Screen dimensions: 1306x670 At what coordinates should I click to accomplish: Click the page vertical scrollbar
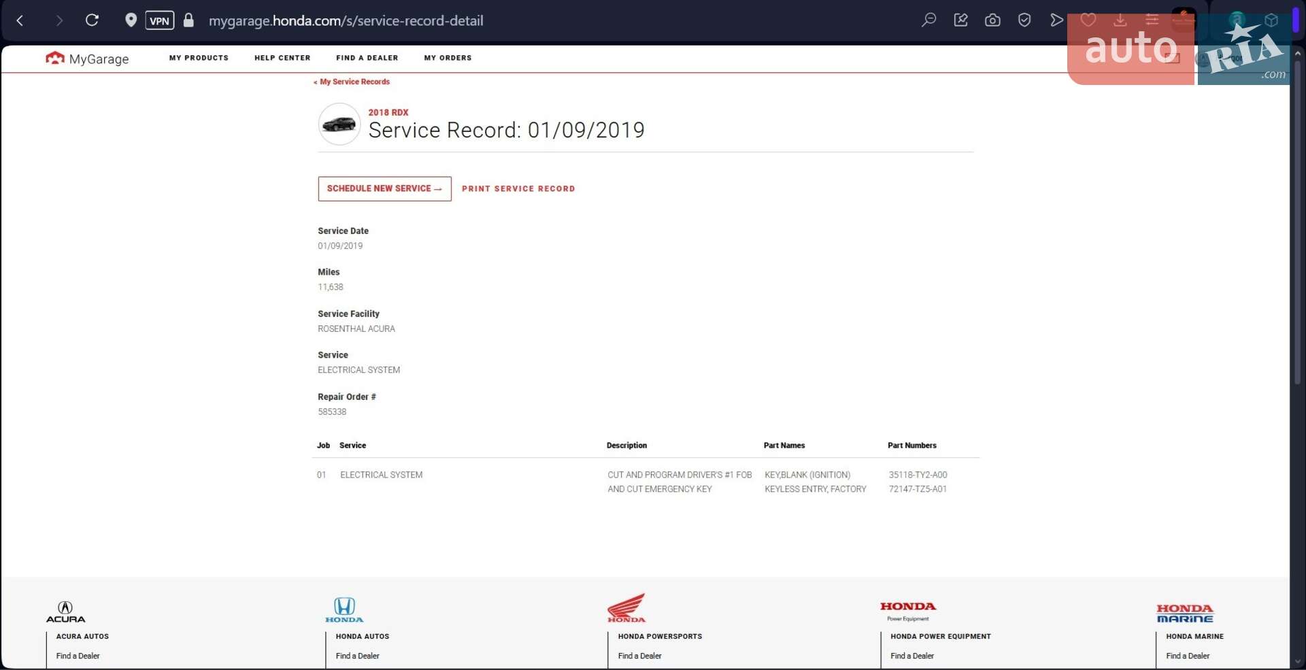[1297, 222]
